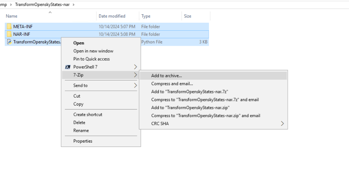349x182 pixels.
Task: Click the PowerShell 7 icon in context menu
Action: pyautogui.click(x=68, y=67)
